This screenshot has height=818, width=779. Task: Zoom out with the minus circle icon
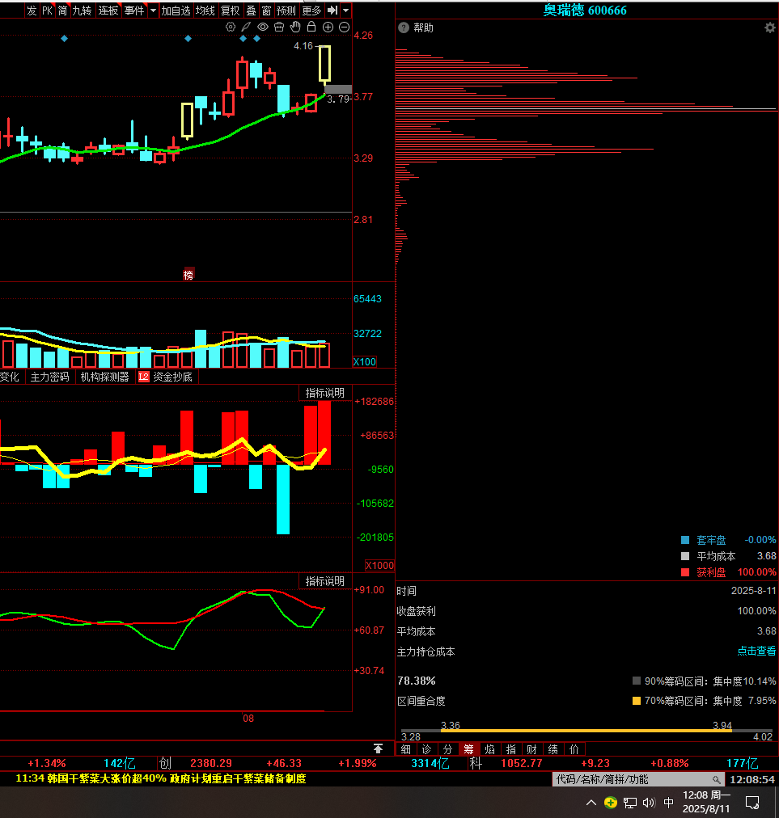click(344, 27)
